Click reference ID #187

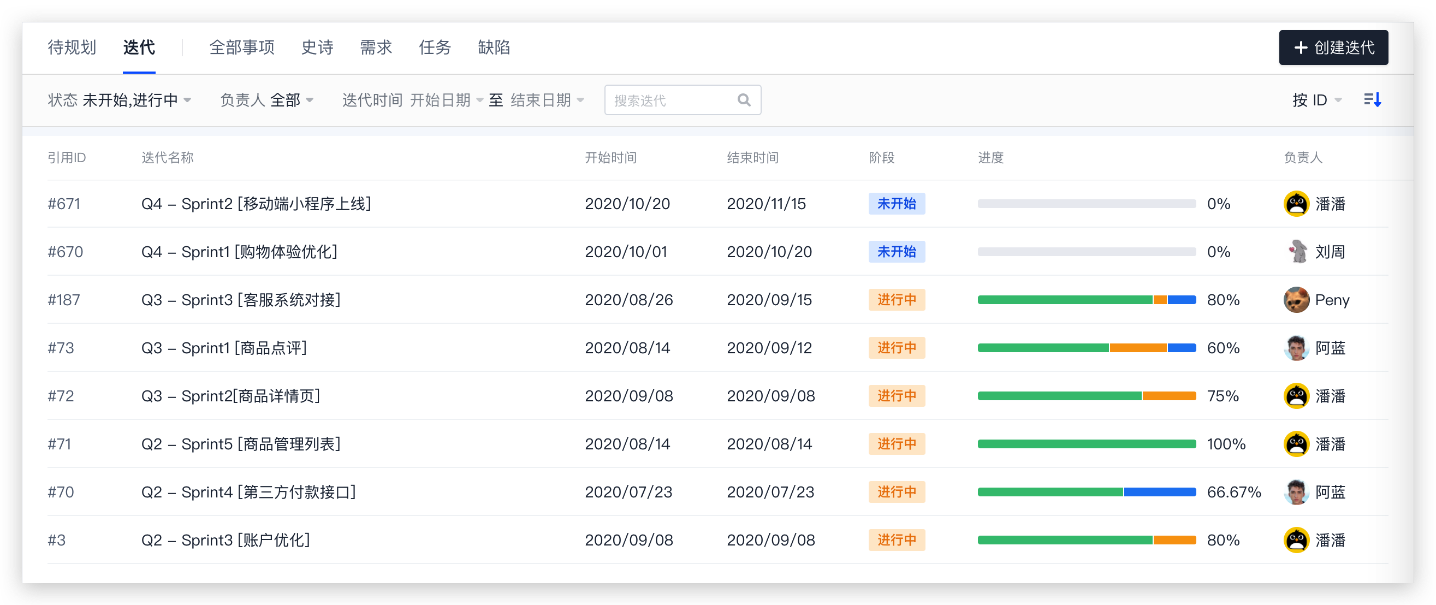click(x=64, y=300)
